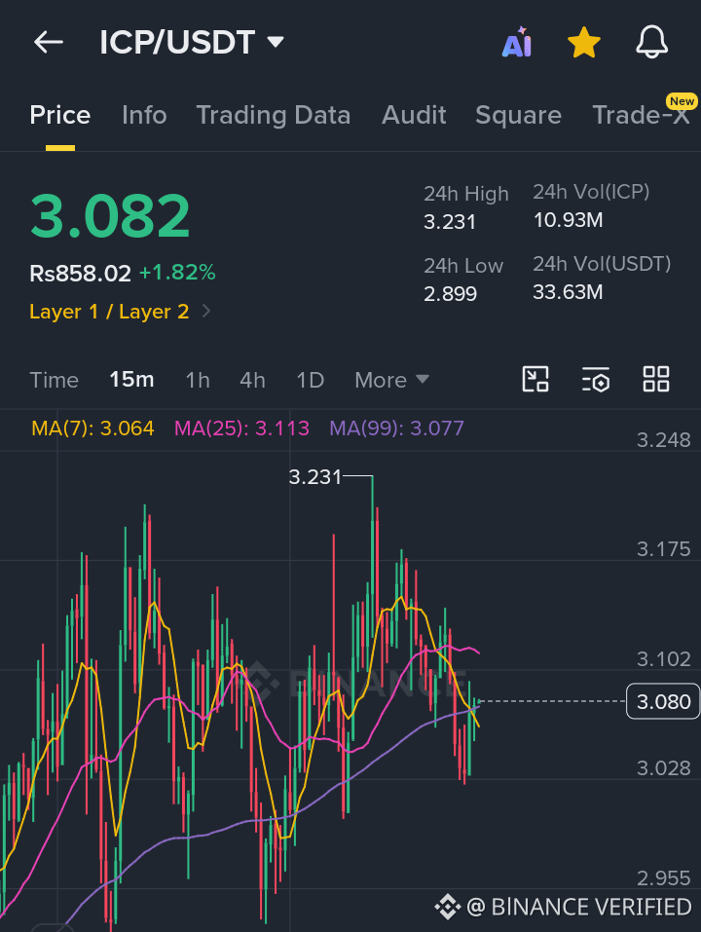The height and width of the screenshot is (932, 701).
Task: Open the Trading Data tab
Action: click(274, 115)
